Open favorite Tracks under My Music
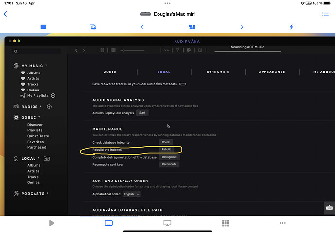The height and width of the screenshot is (234, 335). pyautogui.click(x=33, y=84)
